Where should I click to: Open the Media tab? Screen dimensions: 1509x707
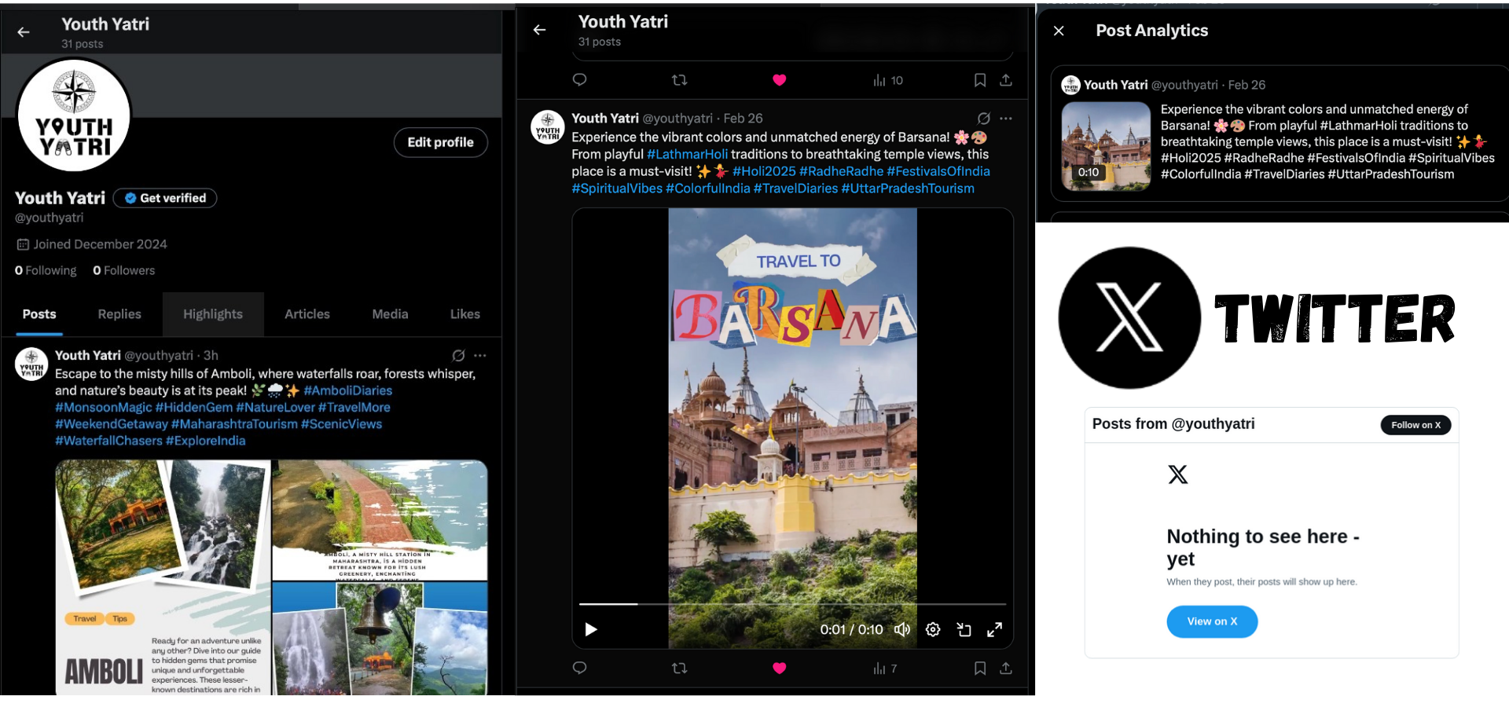(x=390, y=314)
